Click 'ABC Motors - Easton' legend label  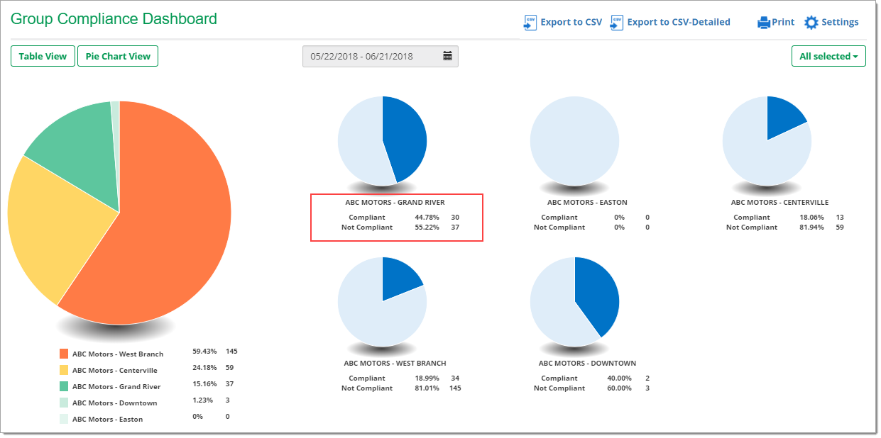(107, 419)
